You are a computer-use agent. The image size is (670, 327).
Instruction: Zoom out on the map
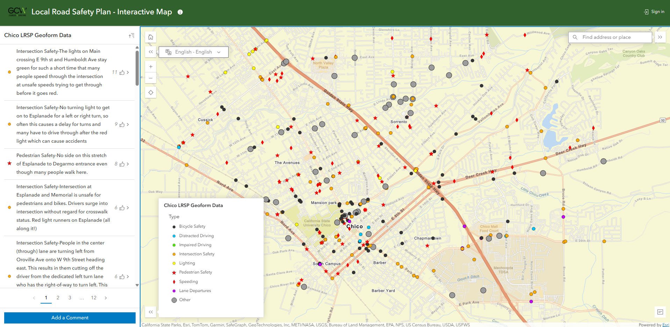[151, 78]
